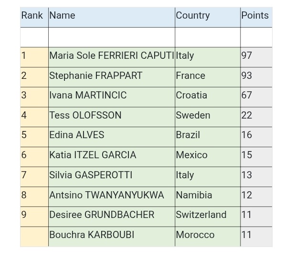
Task: Click the Edina ALVES cell
Action: [112, 137]
